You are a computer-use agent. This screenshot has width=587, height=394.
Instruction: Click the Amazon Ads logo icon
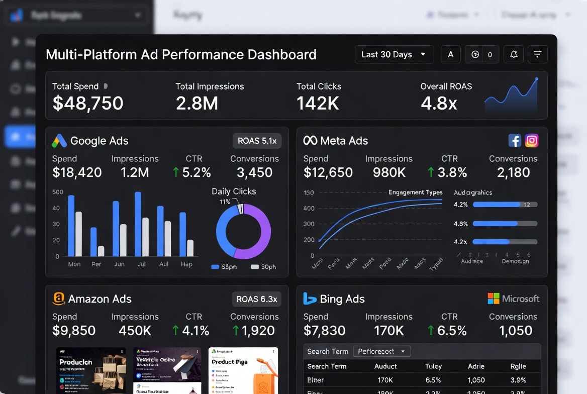pos(58,299)
